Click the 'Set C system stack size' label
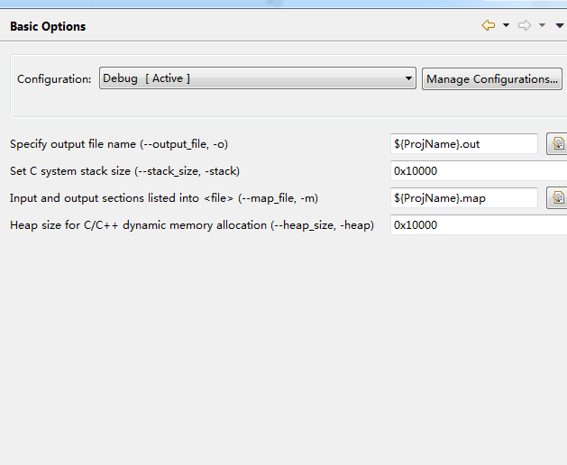This screenshot has width=567, height=465. click(x=124, y=171)
